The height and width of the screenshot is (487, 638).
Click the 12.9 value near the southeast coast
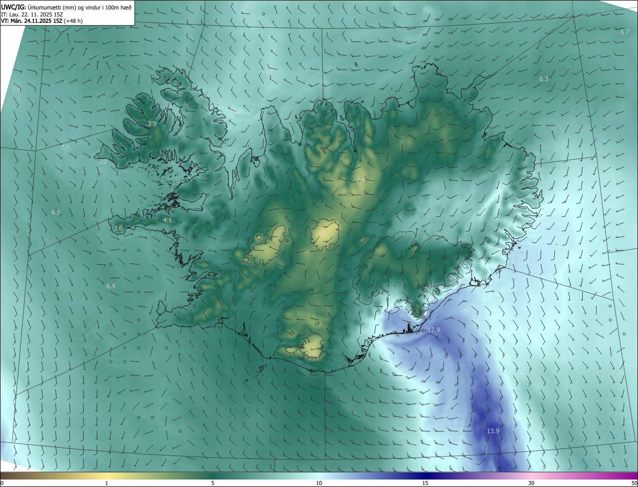click(434, 330)
